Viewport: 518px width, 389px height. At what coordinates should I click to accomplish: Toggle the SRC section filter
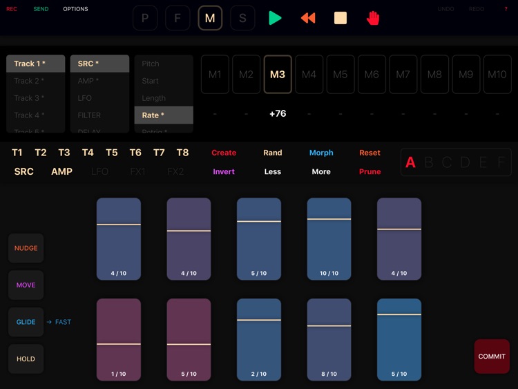23,171
